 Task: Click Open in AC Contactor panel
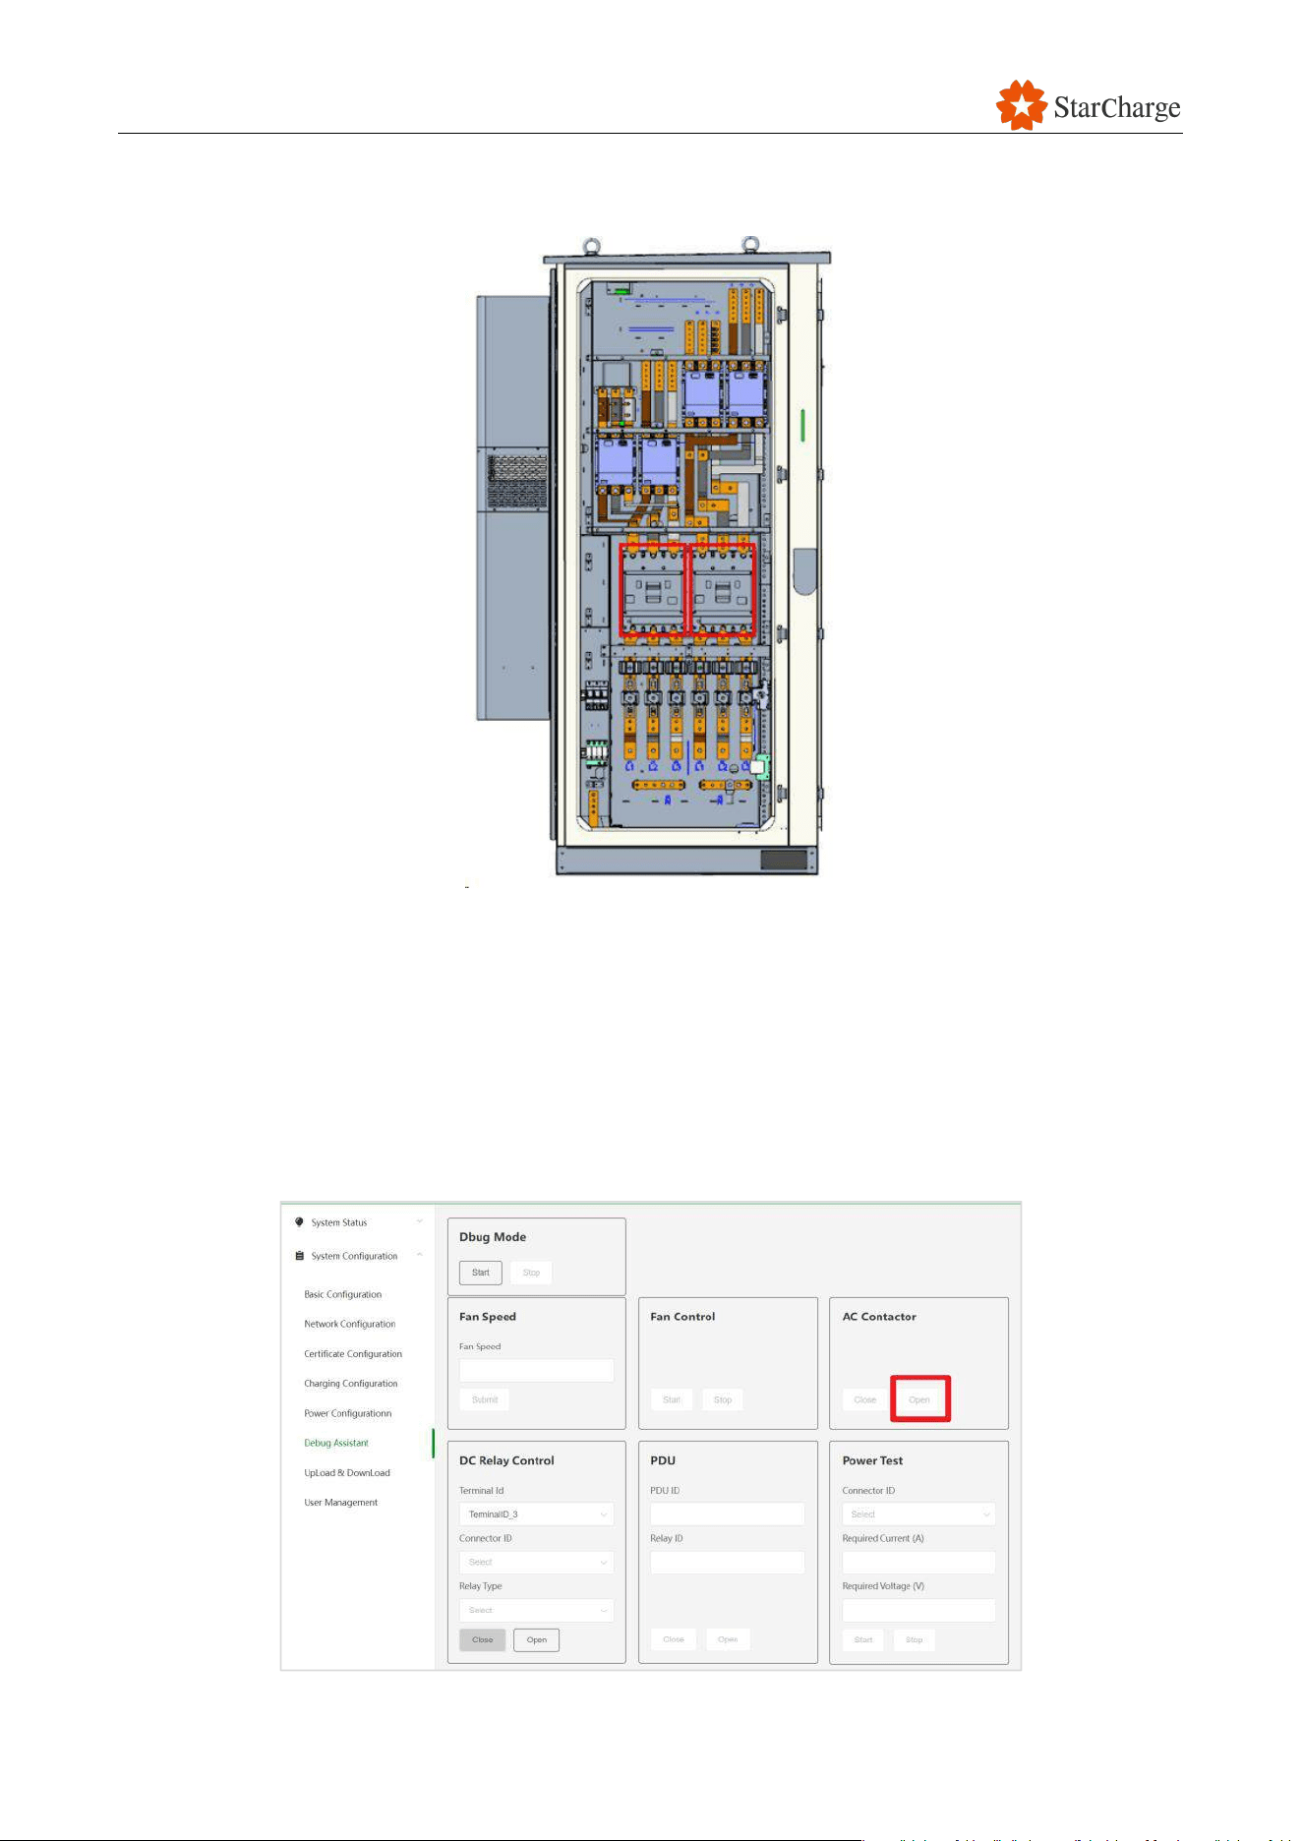[919, 1399]
